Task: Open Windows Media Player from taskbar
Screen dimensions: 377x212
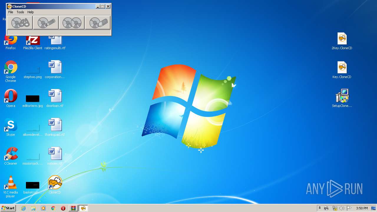Action: pyautogui.click(x=43, y=208)
